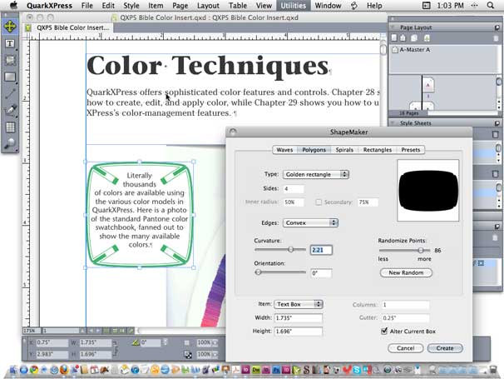
Task: Switch to the Spirals tab
Action: coord(344,150)
